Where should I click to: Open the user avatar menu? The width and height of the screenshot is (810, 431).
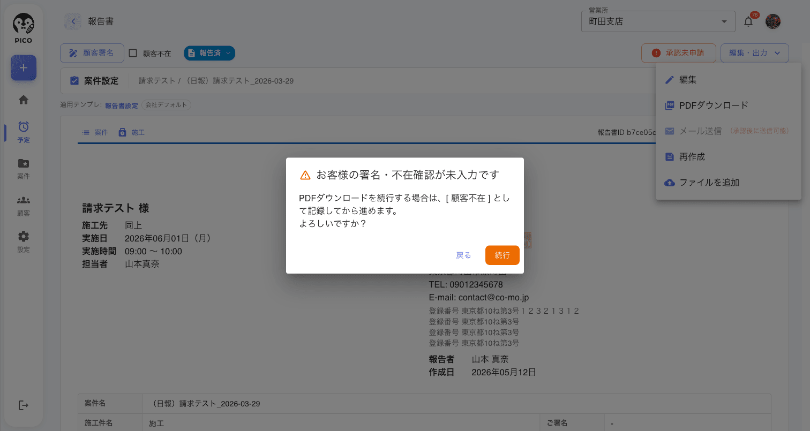(x=773, y=21)
